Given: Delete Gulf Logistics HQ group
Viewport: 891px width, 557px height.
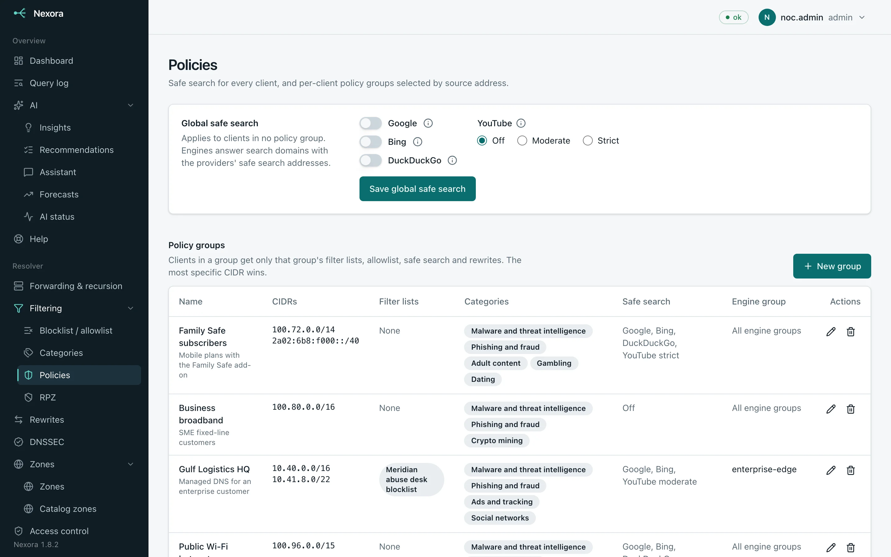Looking at the screenshot, I should [x=850, y=470].
